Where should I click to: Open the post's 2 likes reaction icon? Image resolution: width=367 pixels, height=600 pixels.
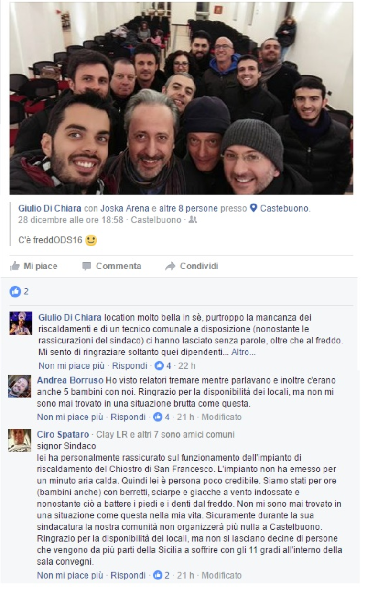(15, 291)
